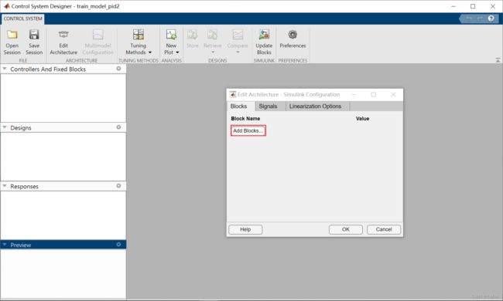Minimize the Control System Designer window
This screenshot has height=301, width=503.
click(453, 6)
